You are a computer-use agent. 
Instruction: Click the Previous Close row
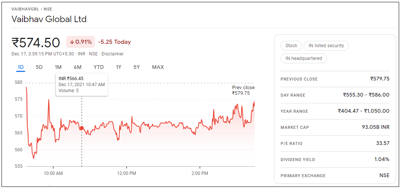tap(335, 79)
